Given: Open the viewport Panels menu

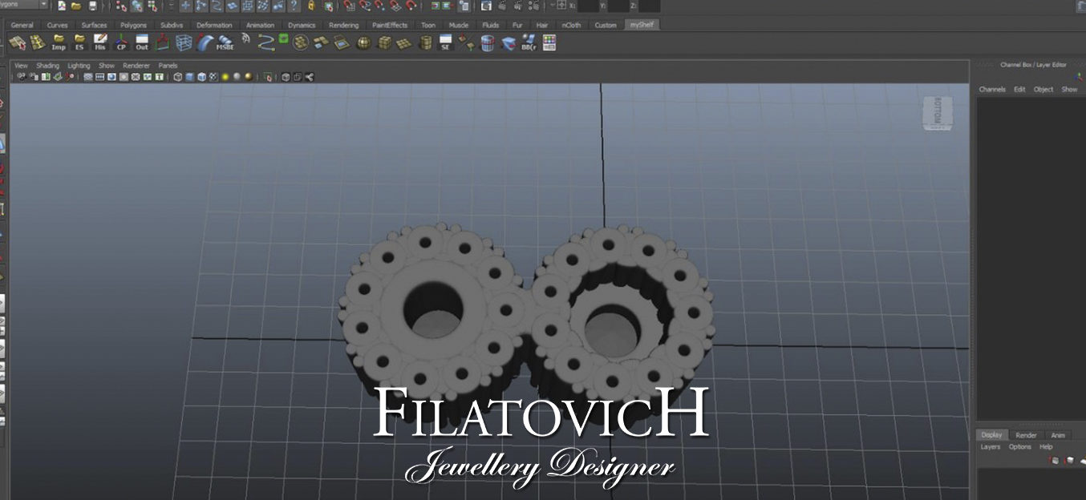Looking at the screenshot, I should (168, 66).
